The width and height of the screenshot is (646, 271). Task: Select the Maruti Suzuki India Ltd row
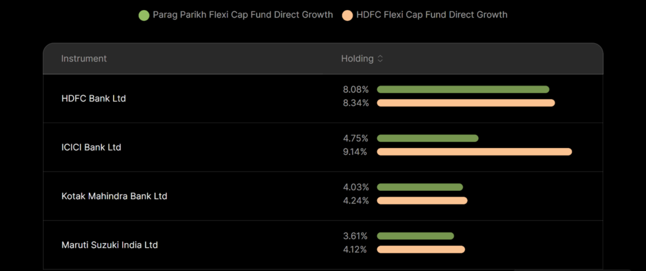coord(109,245)
